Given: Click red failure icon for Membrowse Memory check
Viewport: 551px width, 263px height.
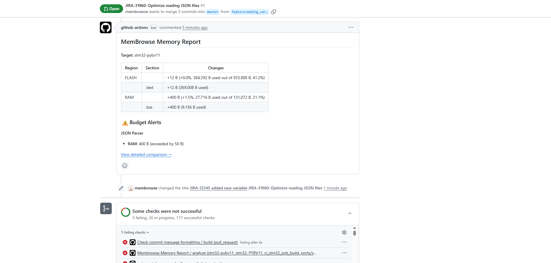Looking at the screenshot, I should tap(125, 253).
